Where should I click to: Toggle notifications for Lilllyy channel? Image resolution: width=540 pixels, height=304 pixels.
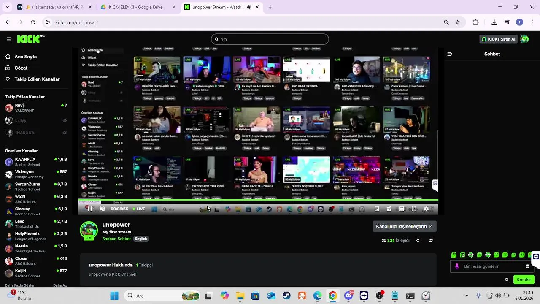65,120
